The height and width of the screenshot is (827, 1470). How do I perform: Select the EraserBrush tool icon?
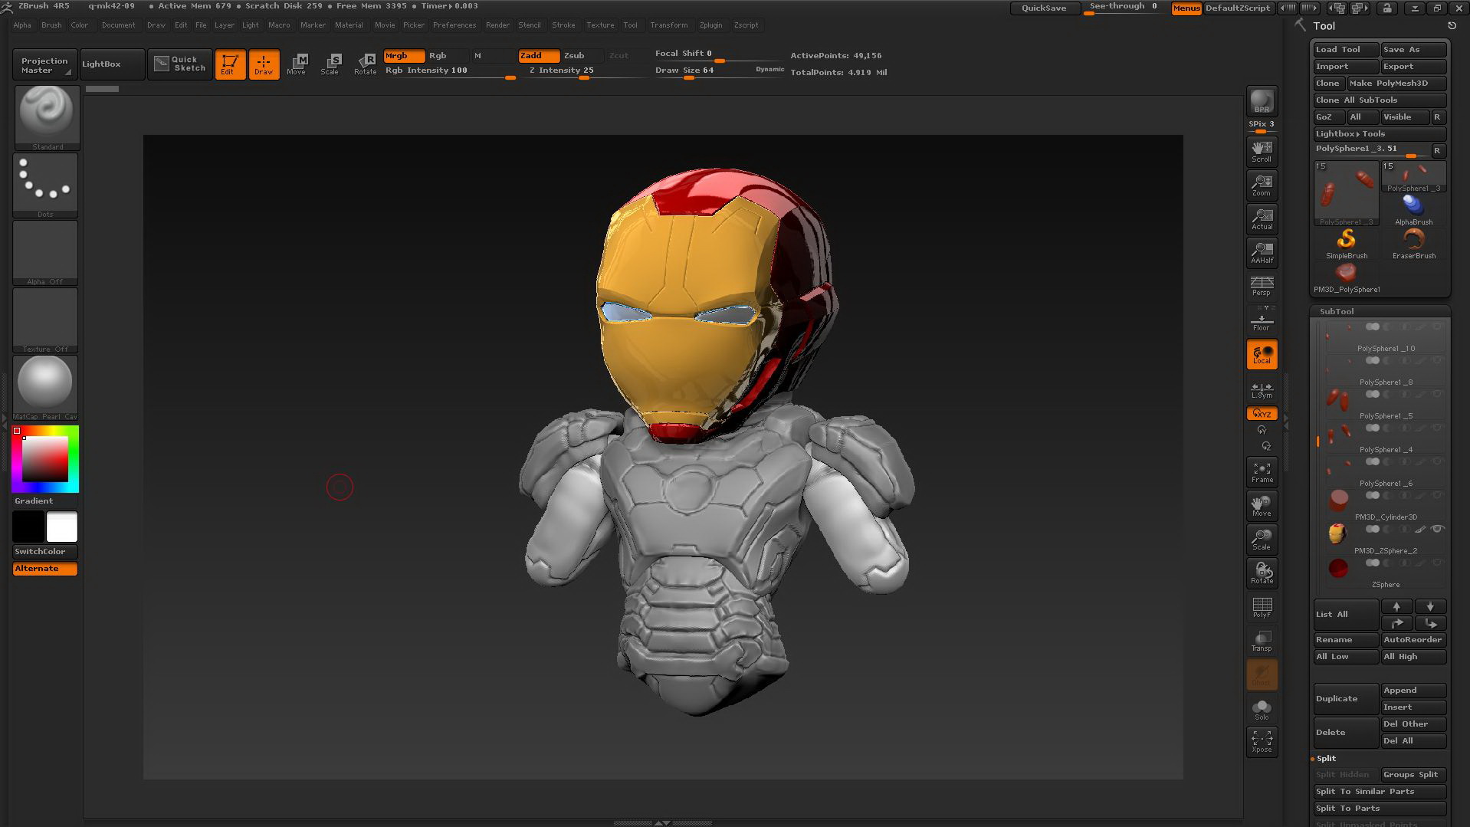1414,244
